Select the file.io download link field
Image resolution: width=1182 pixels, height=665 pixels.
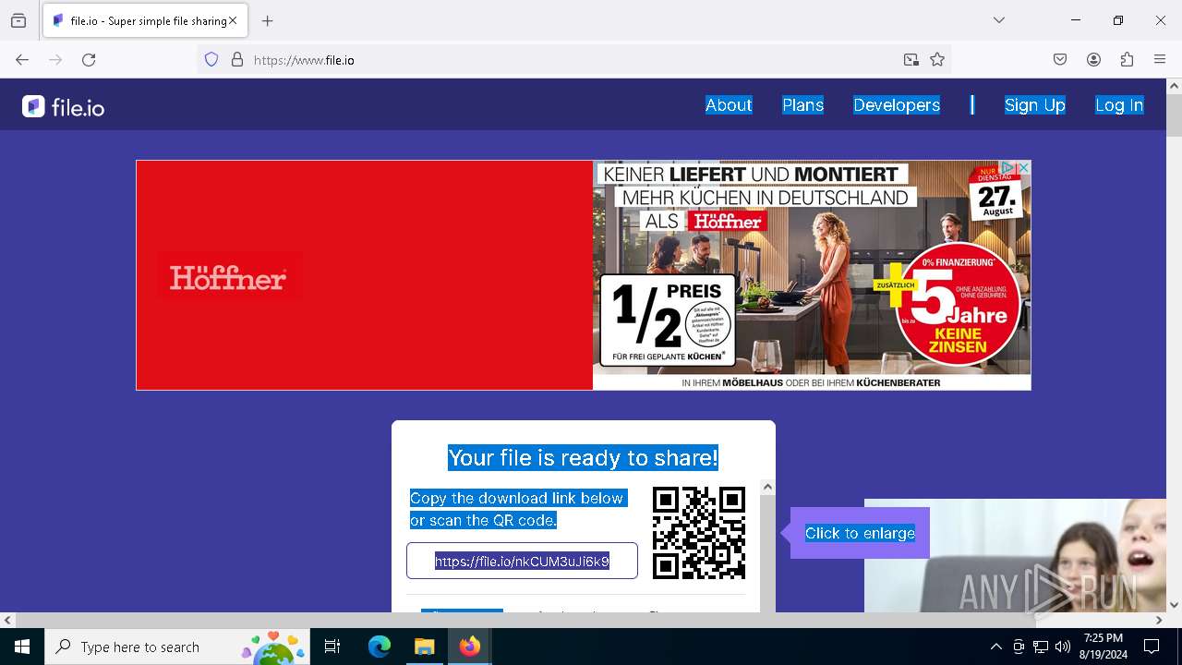(x=522, y=561)
